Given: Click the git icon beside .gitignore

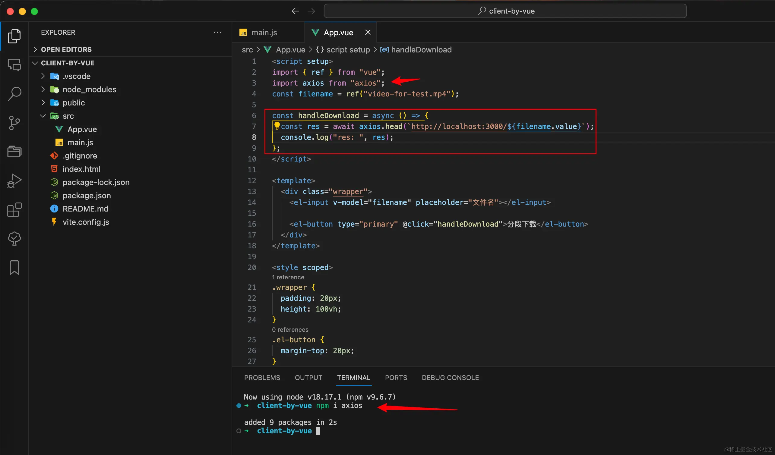Looking at the screenshot, I should [x=54, y=156].
